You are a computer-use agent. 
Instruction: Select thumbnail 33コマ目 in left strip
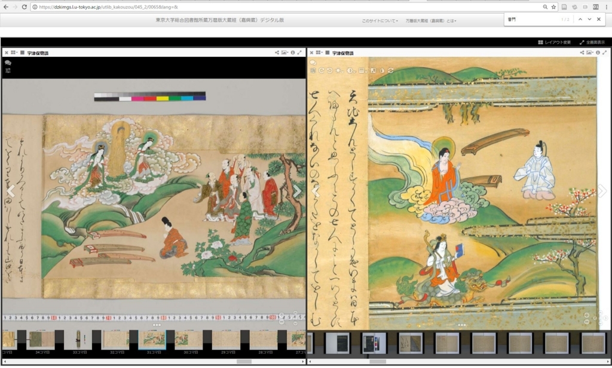point(79,340)
